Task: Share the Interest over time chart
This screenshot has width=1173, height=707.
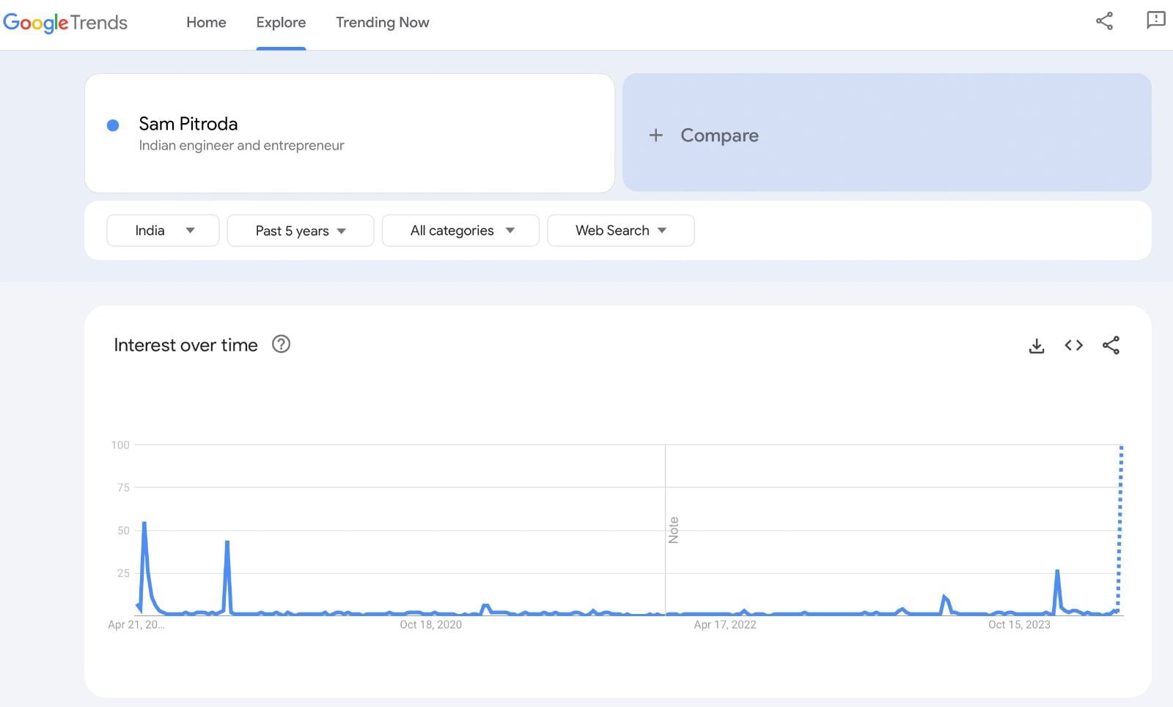Action: 1111,345
